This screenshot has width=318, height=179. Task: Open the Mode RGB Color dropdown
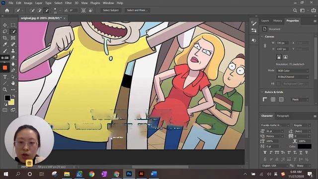(293, 71)
